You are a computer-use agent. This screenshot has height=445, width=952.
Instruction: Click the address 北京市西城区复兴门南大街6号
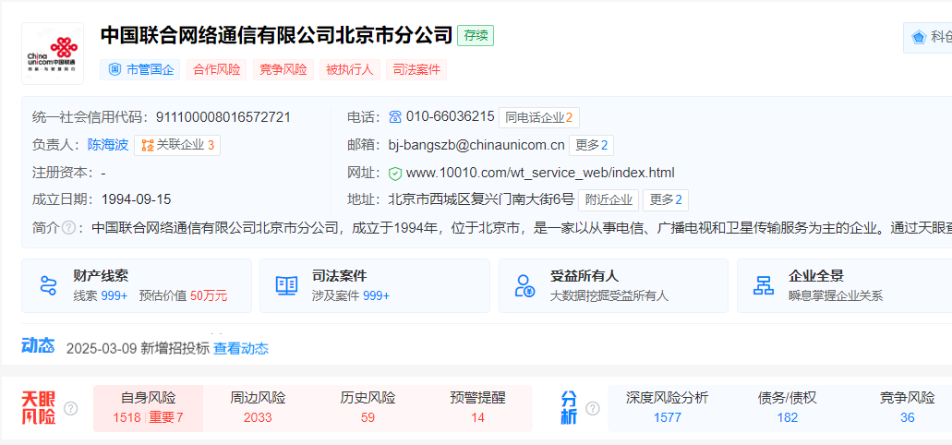481,199
